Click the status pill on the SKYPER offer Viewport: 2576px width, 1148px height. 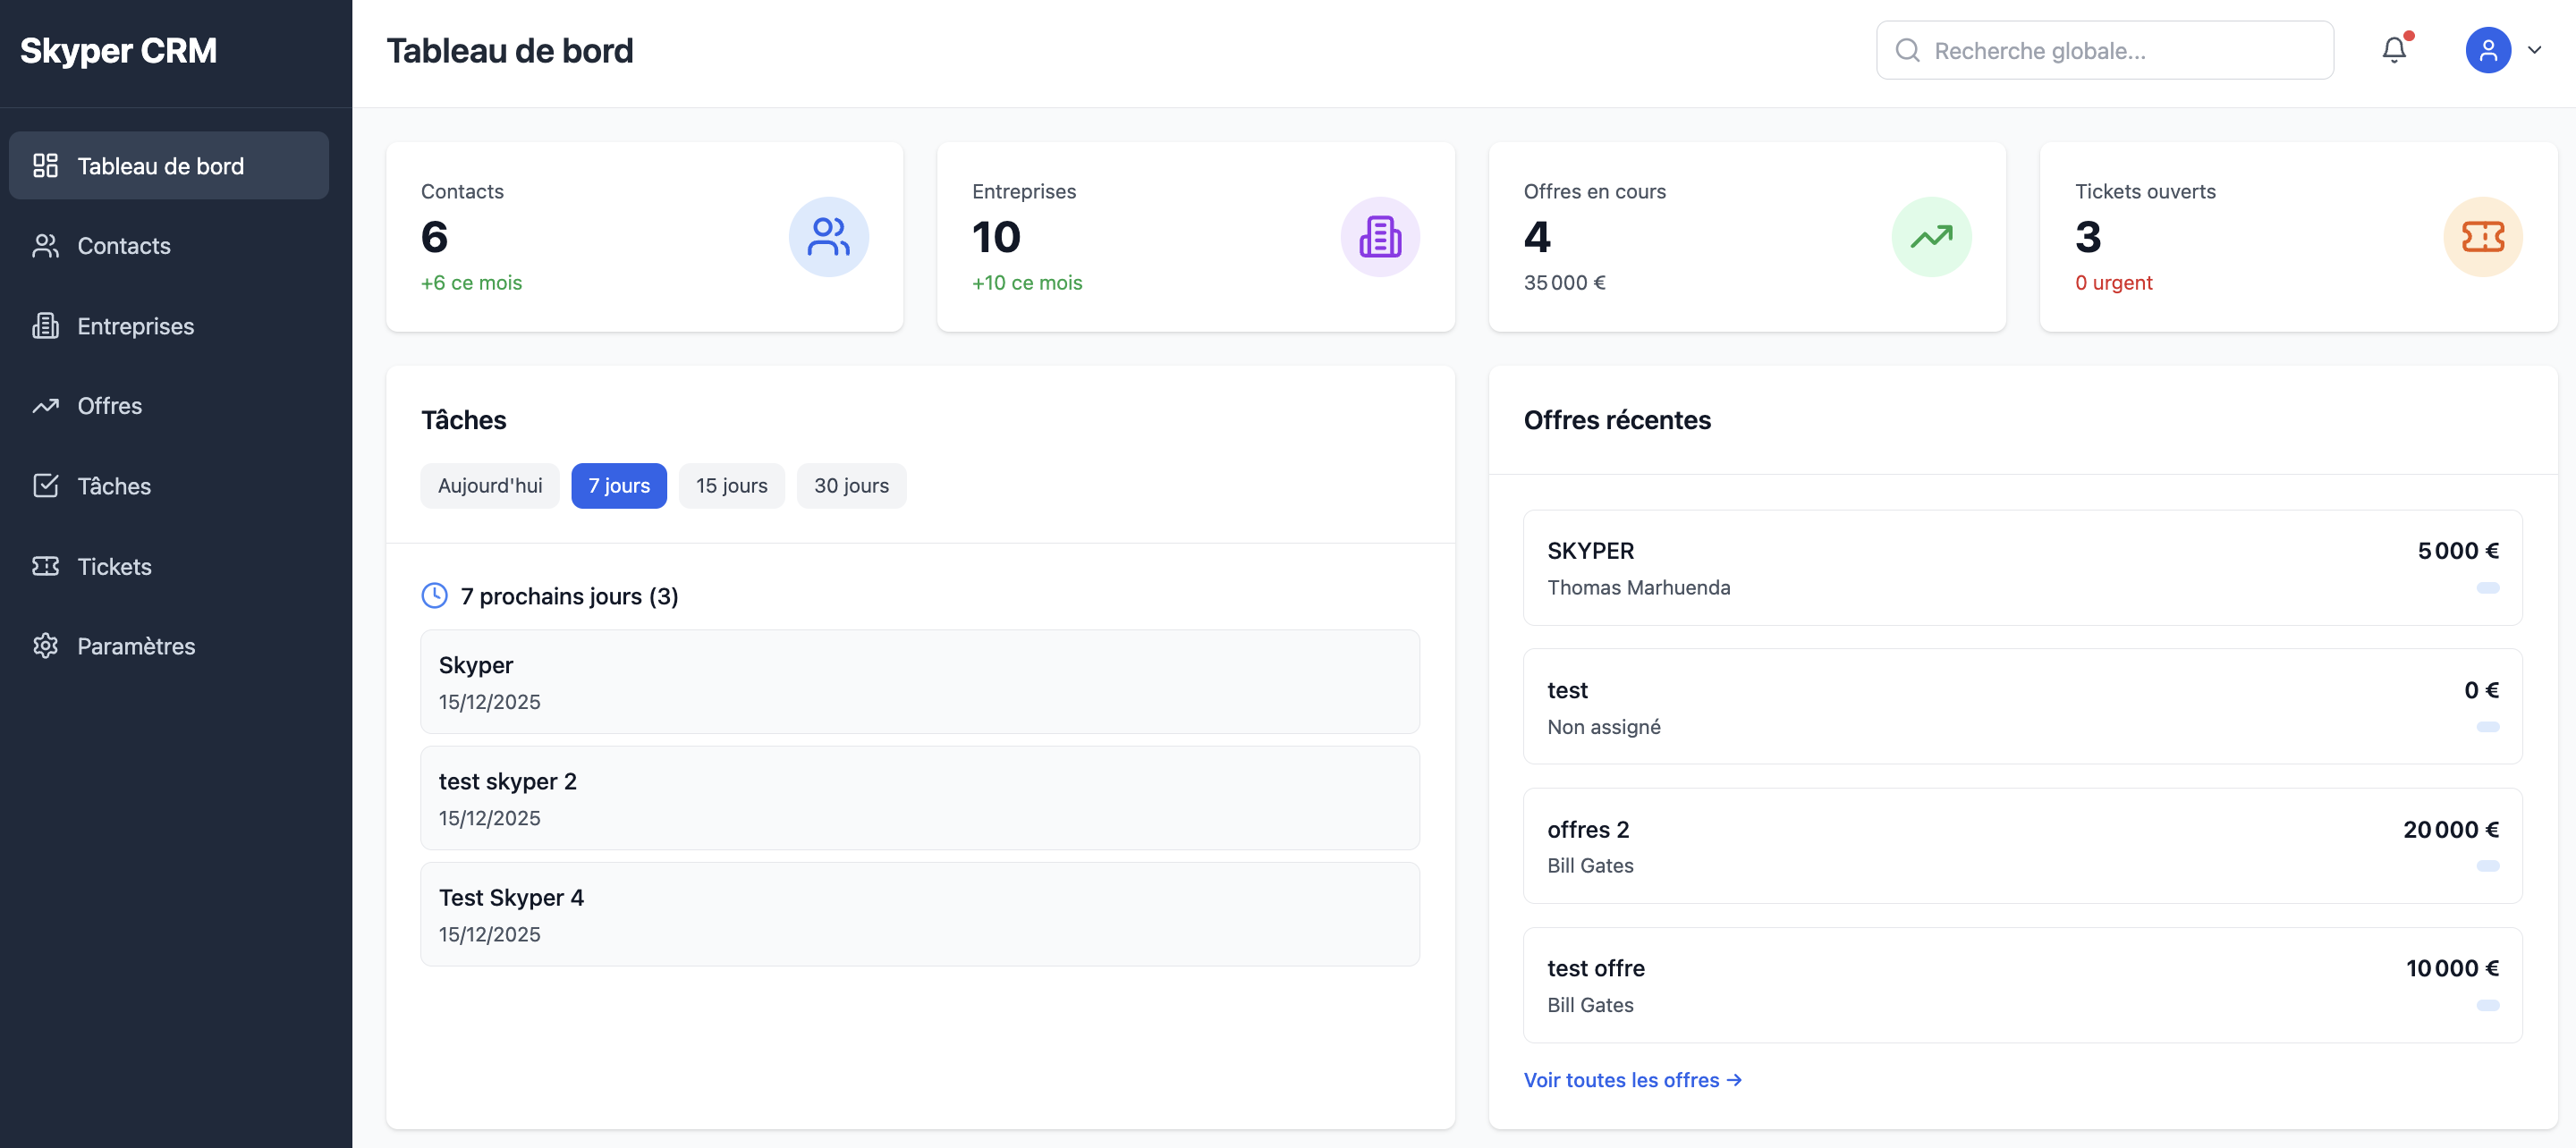point(2487,588)
